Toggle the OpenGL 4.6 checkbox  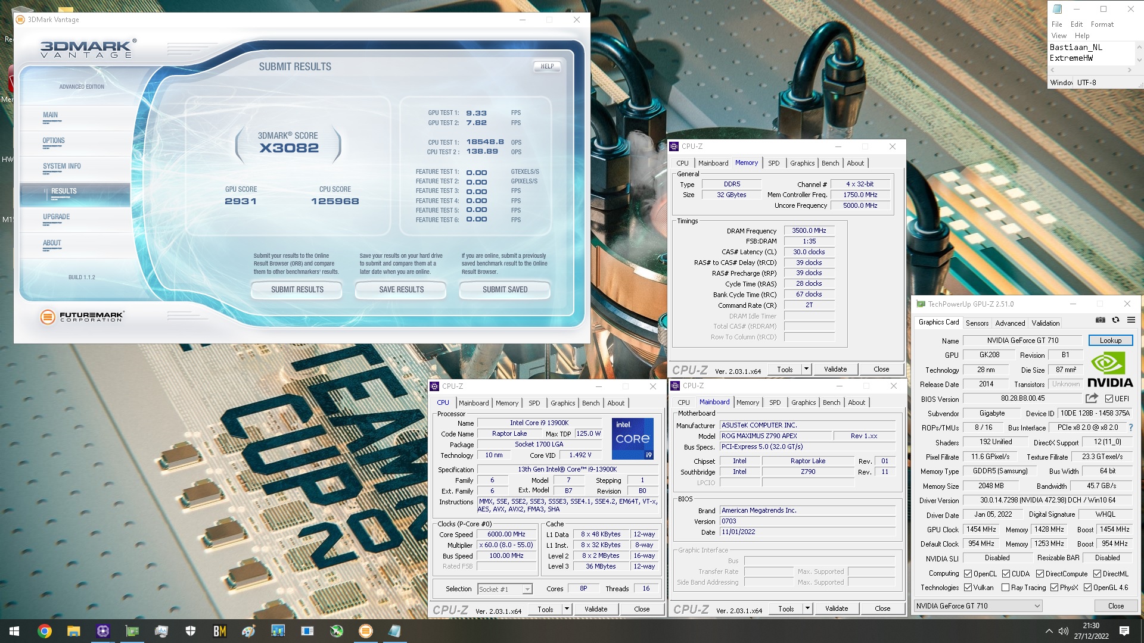[x=1087, y=588]
